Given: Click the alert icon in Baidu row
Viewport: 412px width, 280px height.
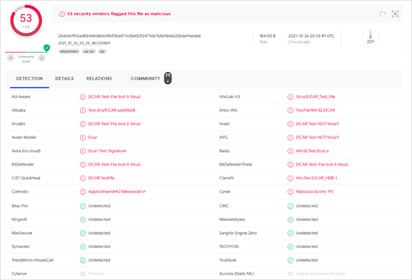Looking at the screenshot, I should (291, 151).
